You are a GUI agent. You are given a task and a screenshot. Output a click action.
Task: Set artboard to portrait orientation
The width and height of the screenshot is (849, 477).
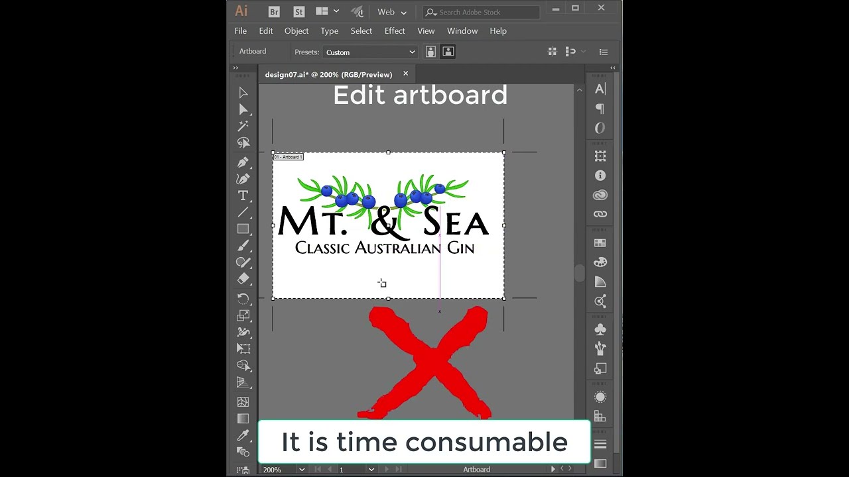tap(430, 52)
